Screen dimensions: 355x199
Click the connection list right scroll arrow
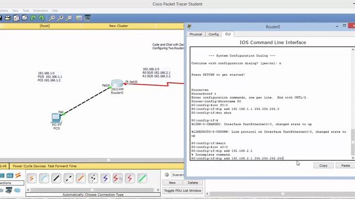pos(158,190)
